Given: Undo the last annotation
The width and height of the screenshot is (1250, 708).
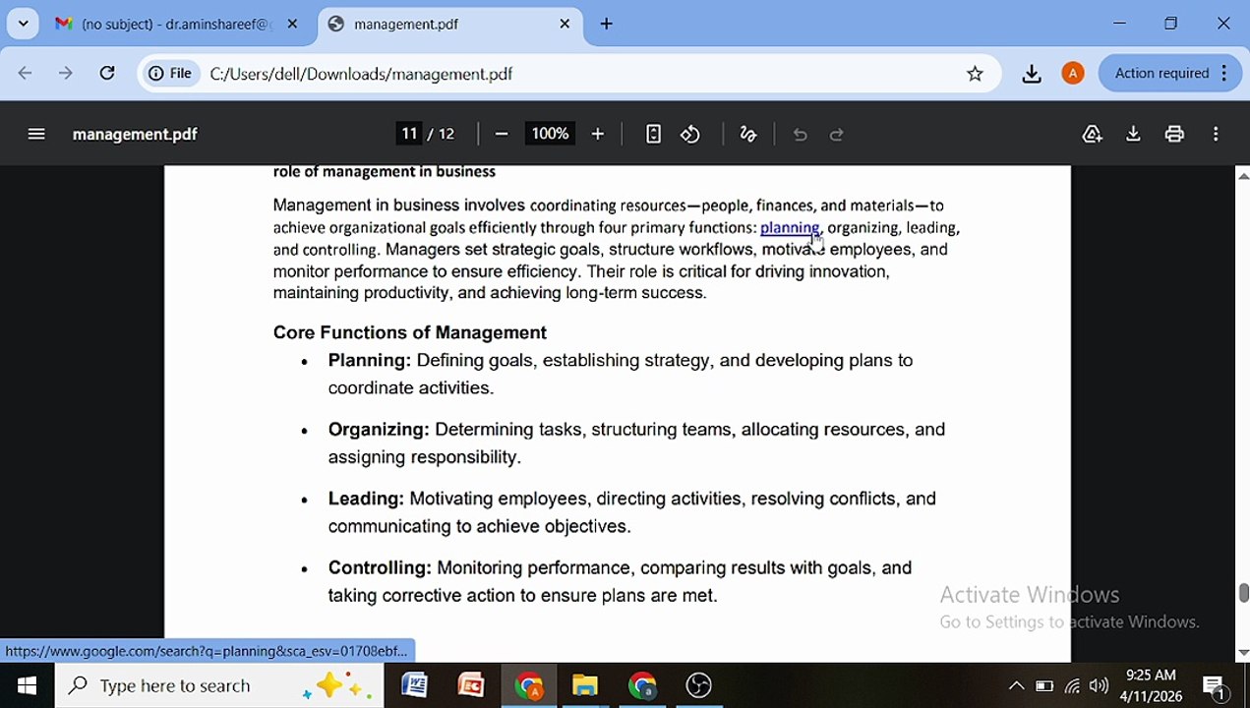Looking at the screenshot, I should [x=800, y=134].
